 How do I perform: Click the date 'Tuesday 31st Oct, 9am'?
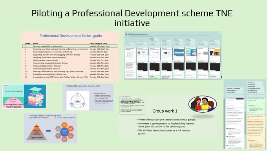point(99,60)
